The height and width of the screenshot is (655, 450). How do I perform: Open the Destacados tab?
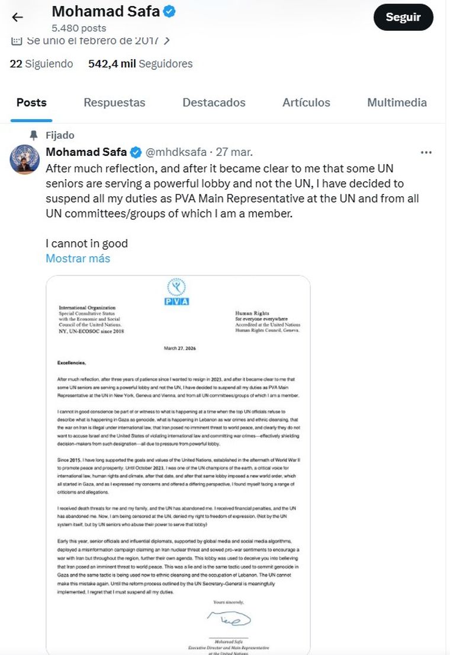coord(214,103)
